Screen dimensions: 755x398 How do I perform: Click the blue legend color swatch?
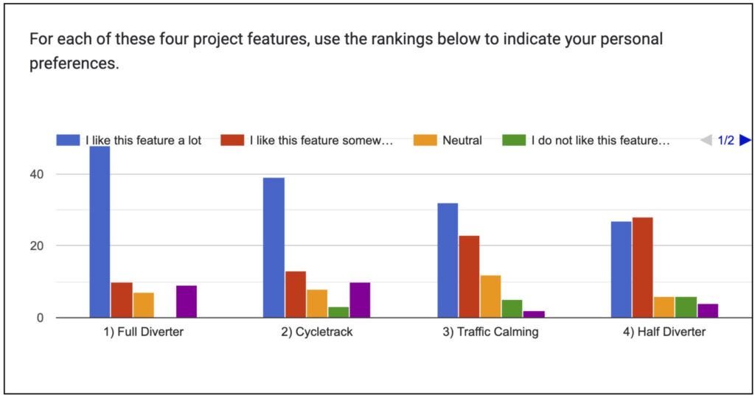click(x=68, y=140)
